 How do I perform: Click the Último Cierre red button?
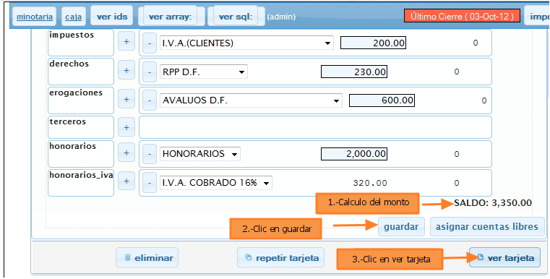[x=462, y=16]
